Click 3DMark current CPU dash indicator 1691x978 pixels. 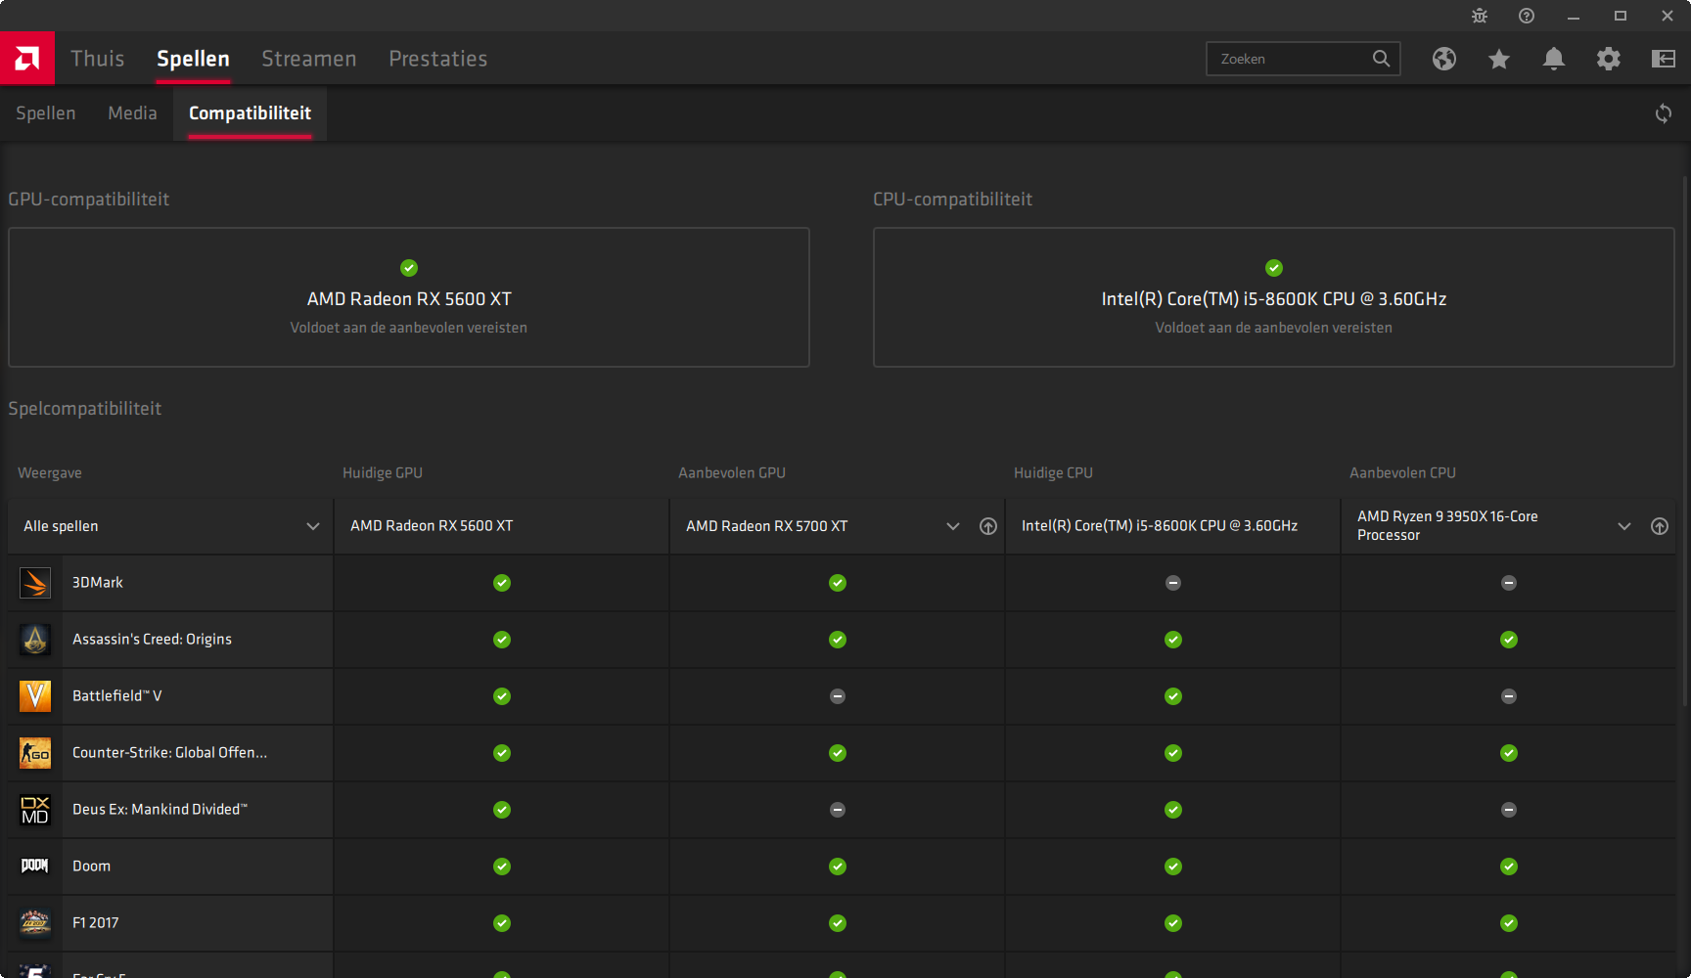(1173, 583)
